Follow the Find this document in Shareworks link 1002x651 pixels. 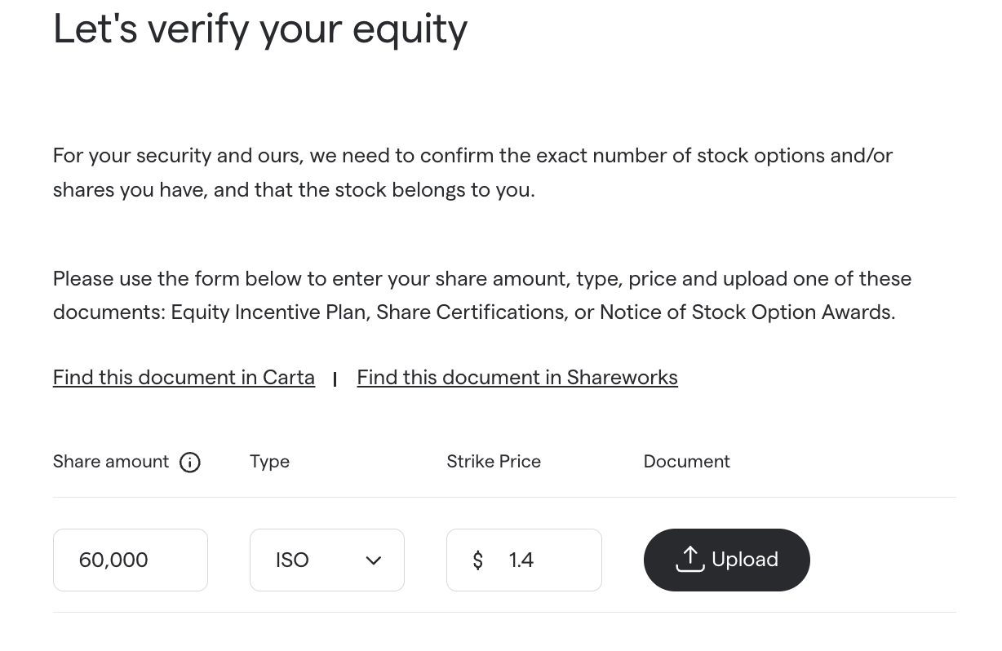(517, 378)
